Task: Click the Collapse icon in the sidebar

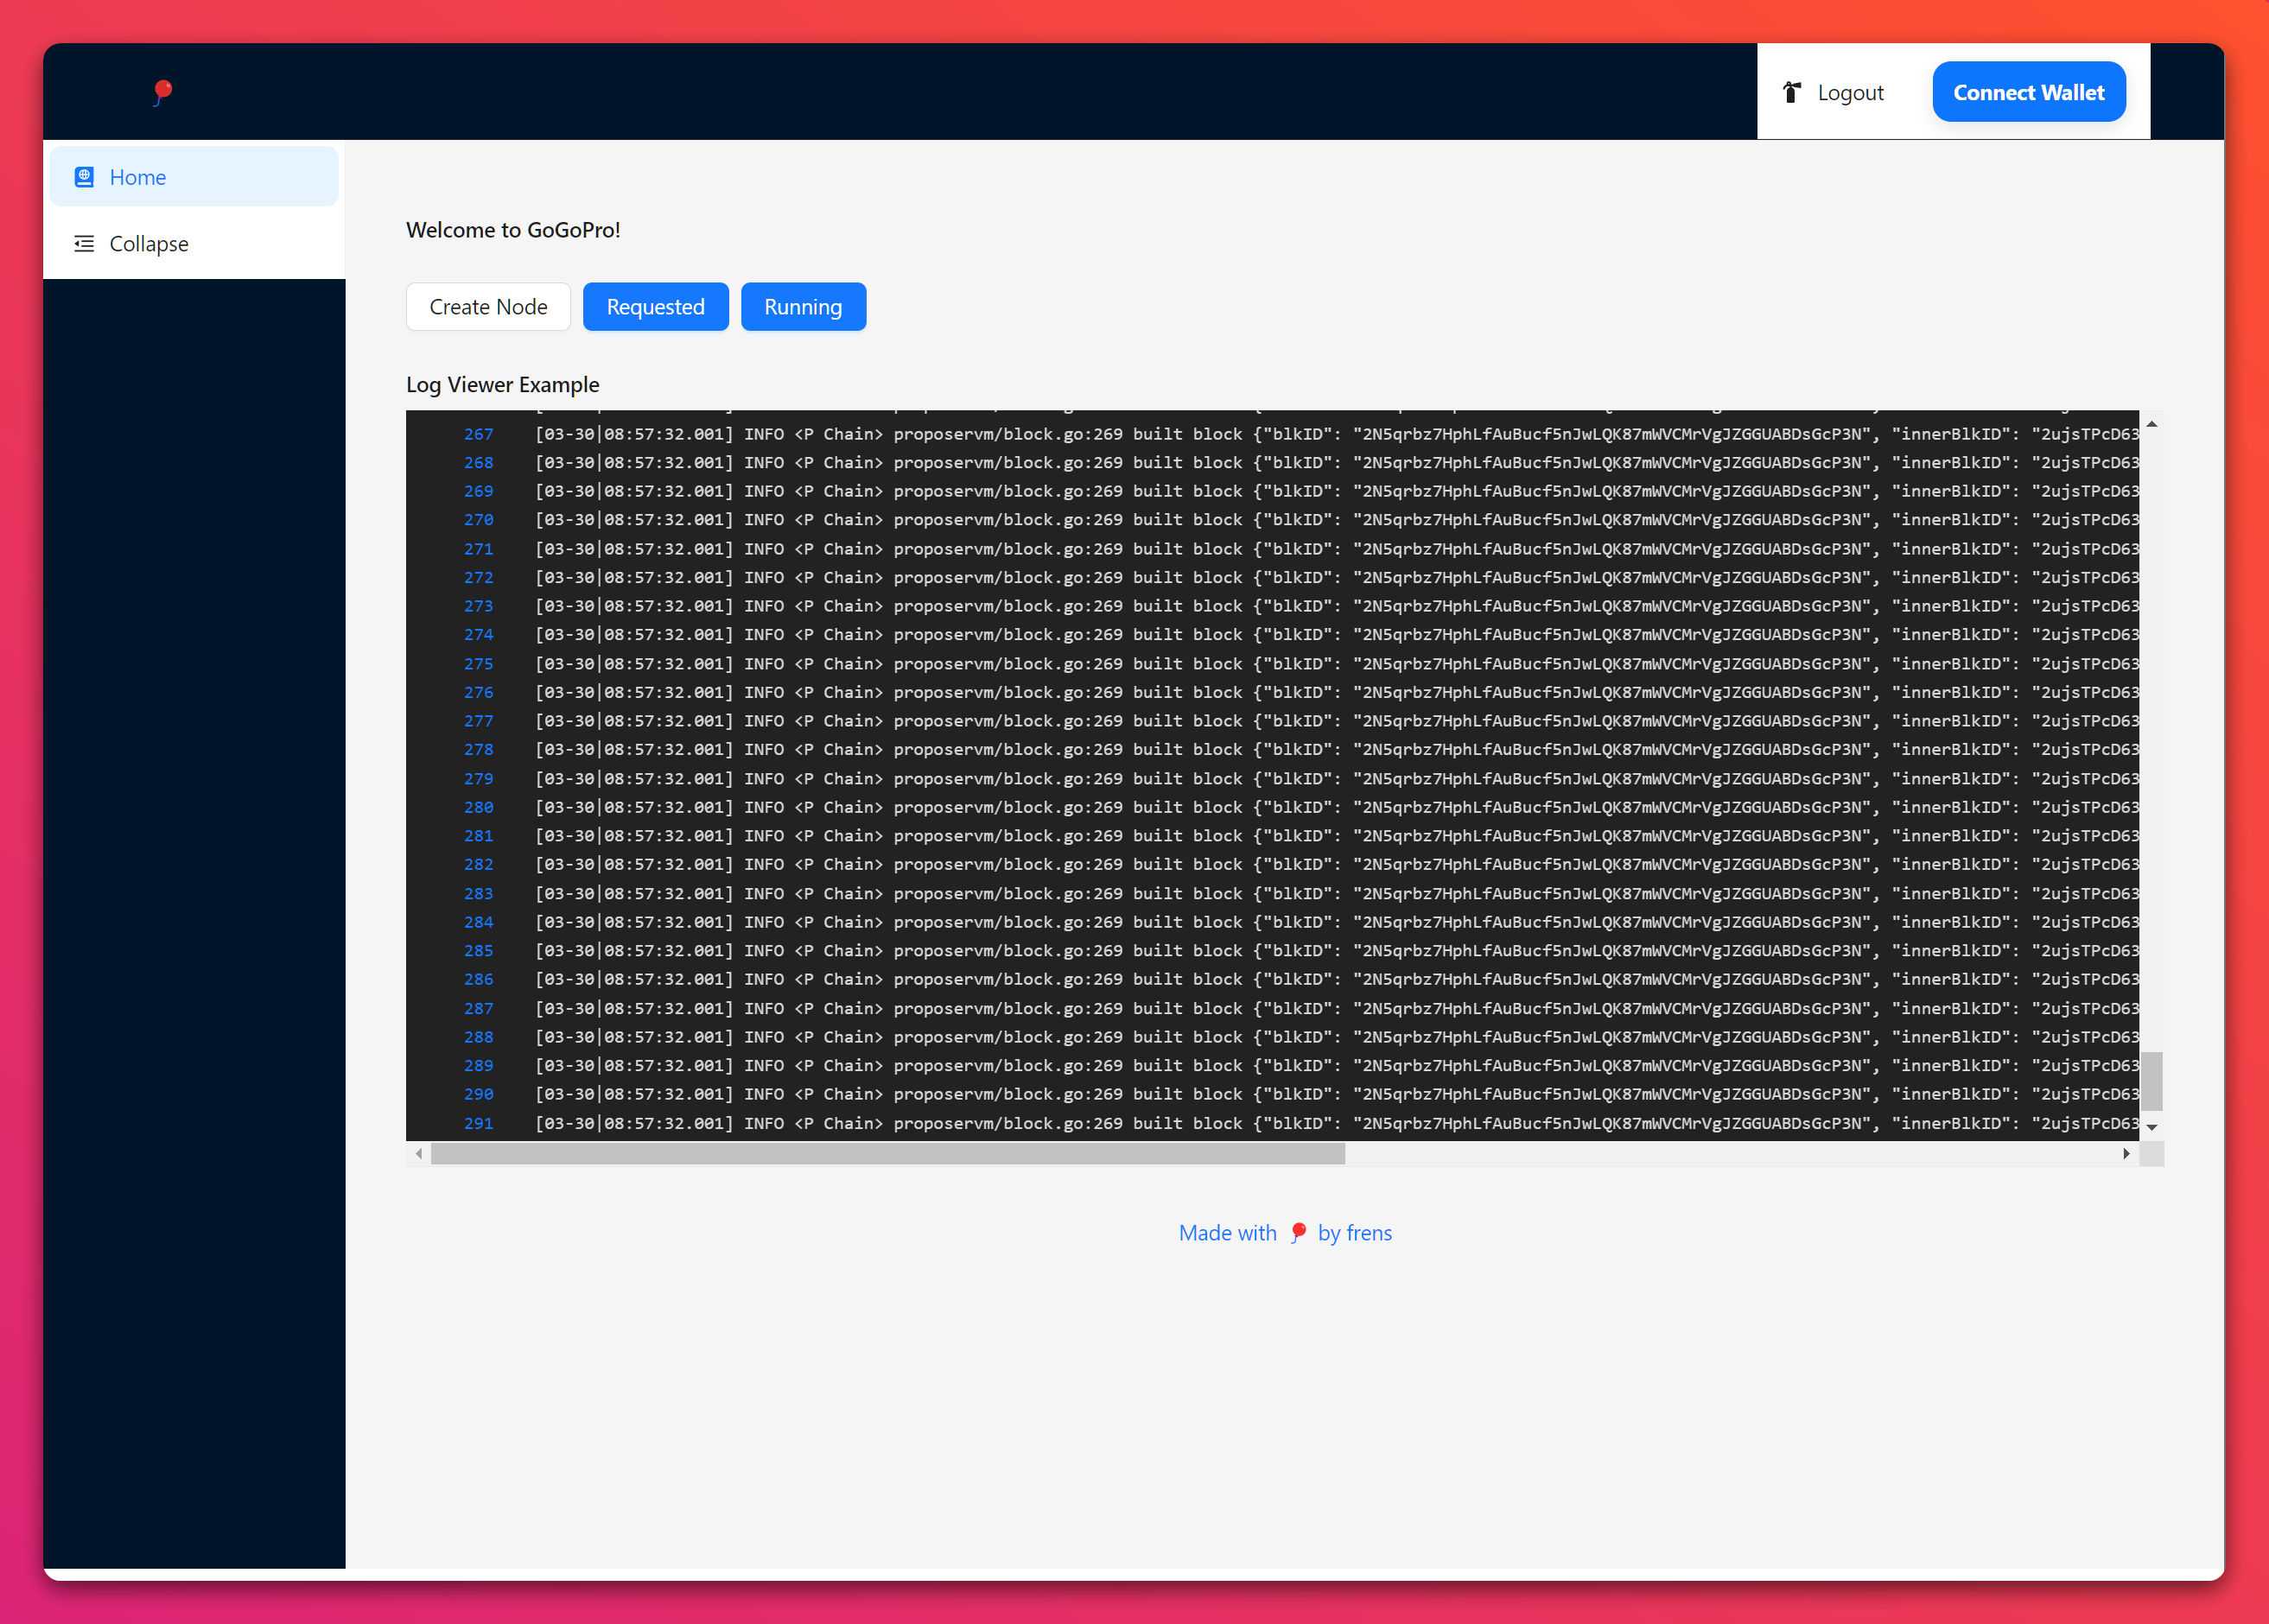Action: pos(84,243)
